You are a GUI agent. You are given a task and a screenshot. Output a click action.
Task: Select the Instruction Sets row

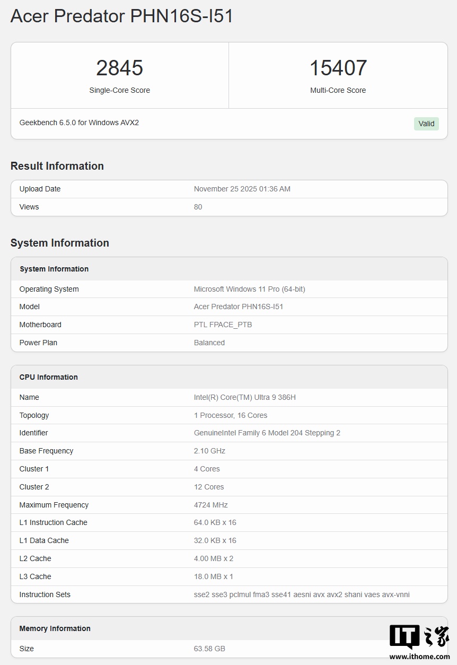coord(228,594)
